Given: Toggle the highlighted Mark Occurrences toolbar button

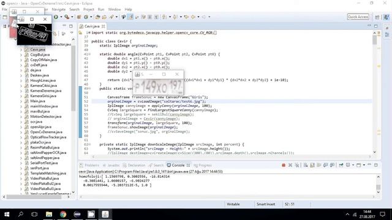Looking at the screenshot, I should click(x=130, y=17).
